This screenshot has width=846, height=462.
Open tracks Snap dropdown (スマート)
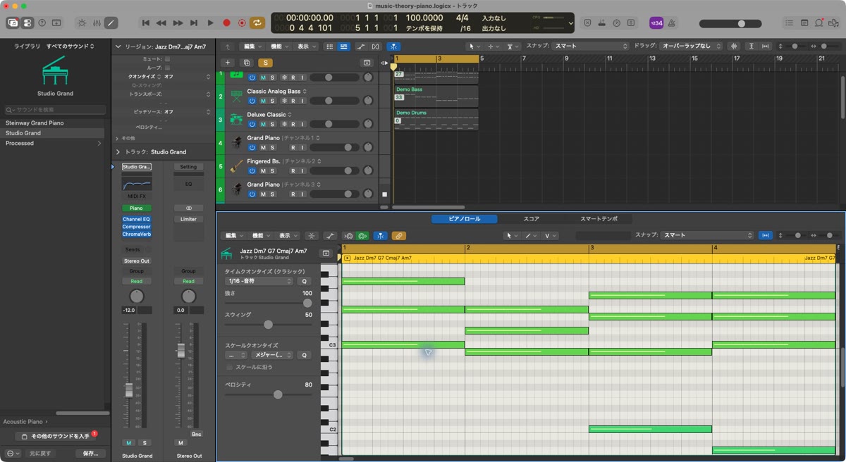pyautogui.click(x=590, y=46)
